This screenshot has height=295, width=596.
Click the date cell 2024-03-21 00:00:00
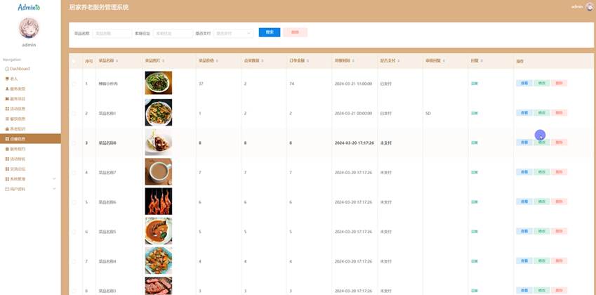tap(353, 113)
